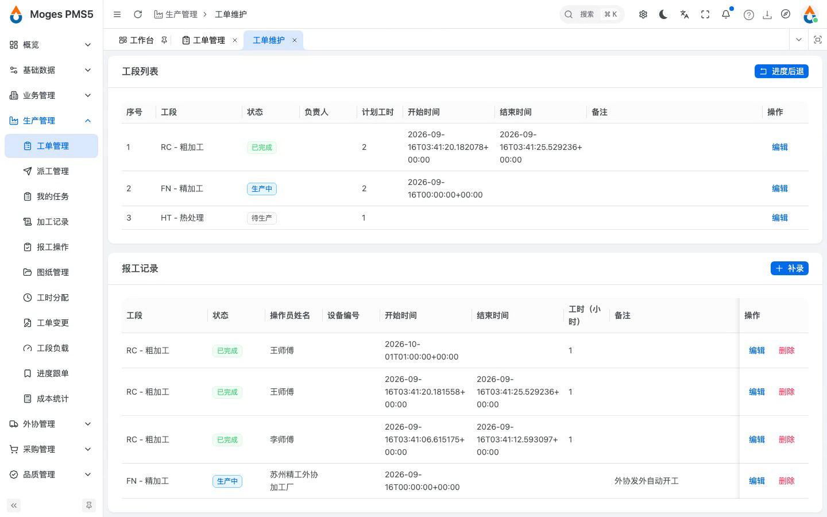Open 报工操作 in the sidebar

click(51, 247)
